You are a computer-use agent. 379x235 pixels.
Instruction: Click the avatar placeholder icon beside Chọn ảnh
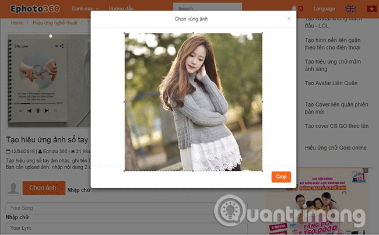tap(13, 188)
